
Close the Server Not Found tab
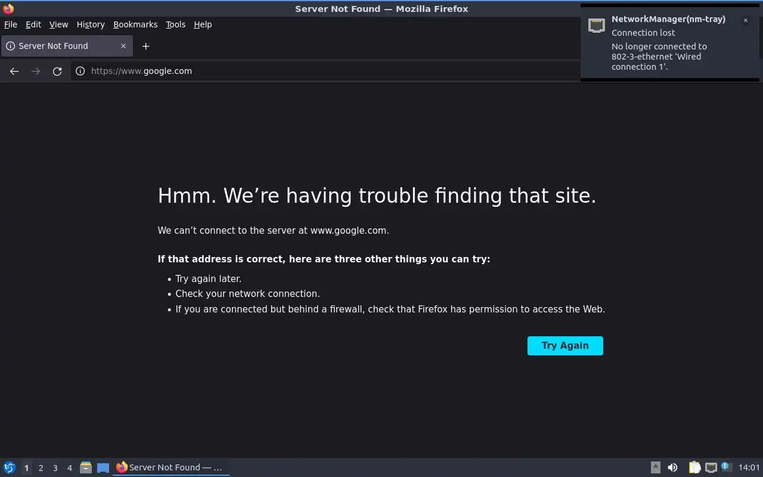pos(123,46)
